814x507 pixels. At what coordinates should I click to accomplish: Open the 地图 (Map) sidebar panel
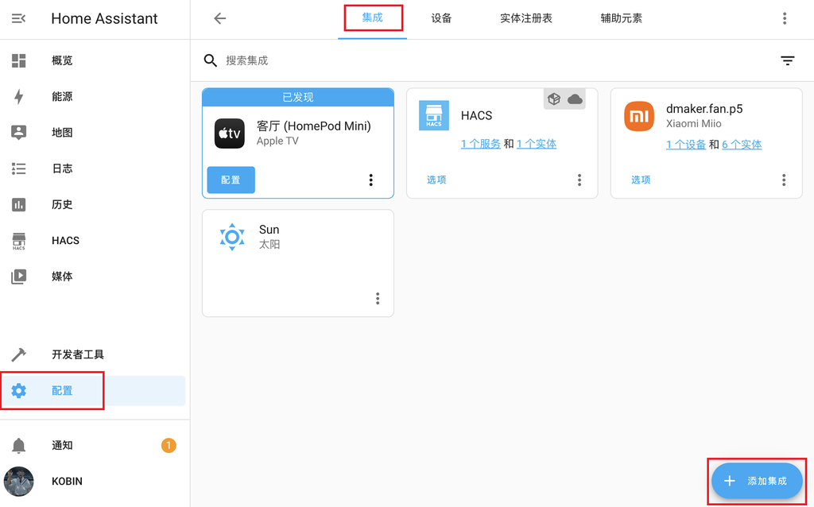(17, 132)
